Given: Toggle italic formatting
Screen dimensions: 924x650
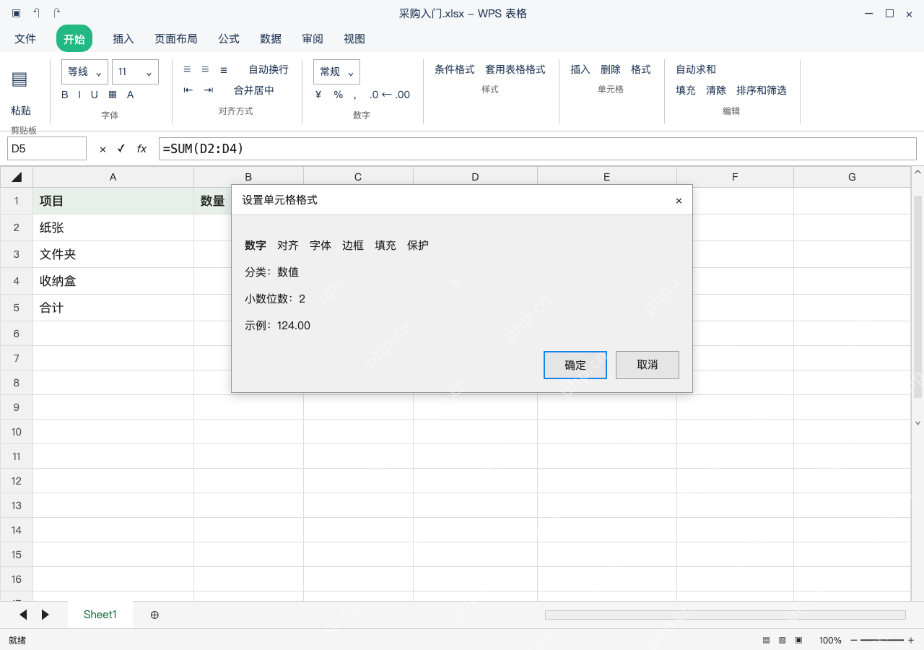Looking at the screenshot, I should (79, 95).
